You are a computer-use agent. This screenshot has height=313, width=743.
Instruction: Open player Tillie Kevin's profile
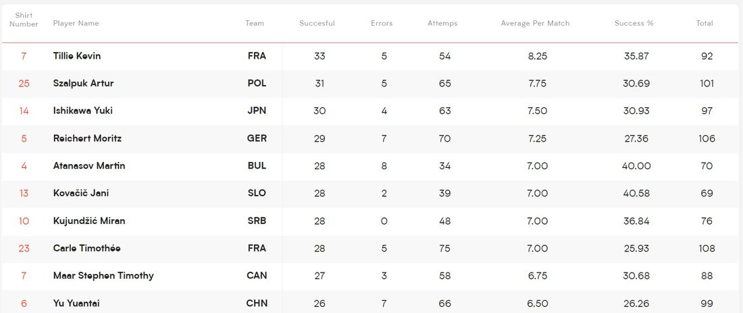[x=77, y=56]
